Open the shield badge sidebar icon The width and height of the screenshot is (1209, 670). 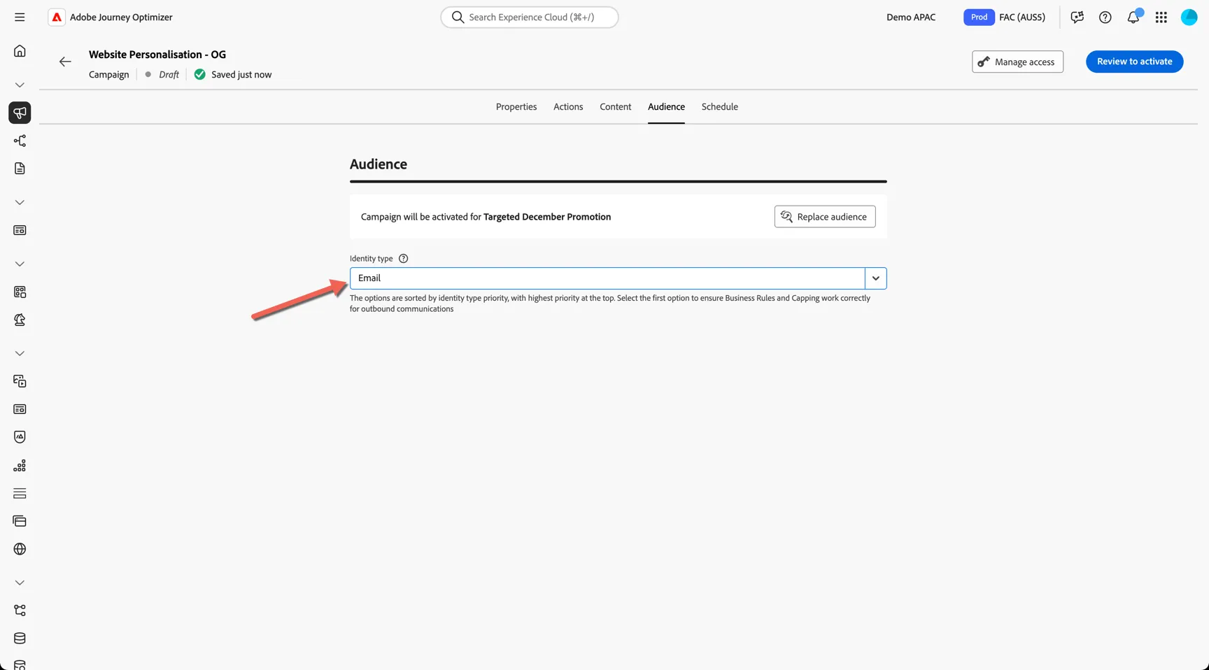tap(20, 437)
